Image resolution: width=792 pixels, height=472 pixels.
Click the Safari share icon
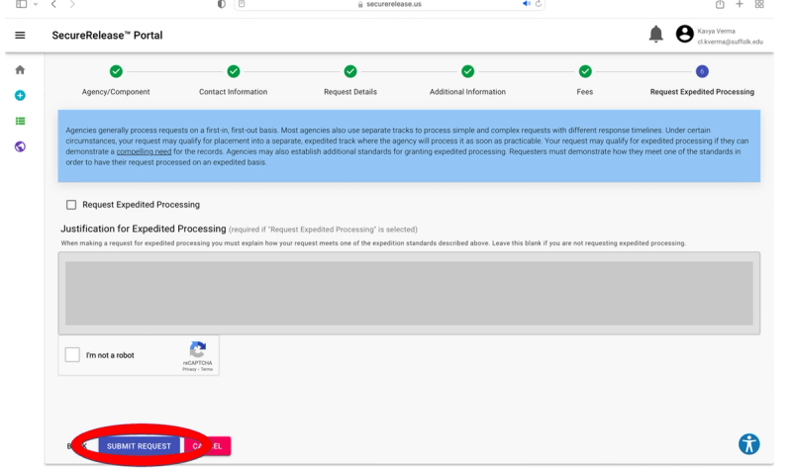click(720, 5)
